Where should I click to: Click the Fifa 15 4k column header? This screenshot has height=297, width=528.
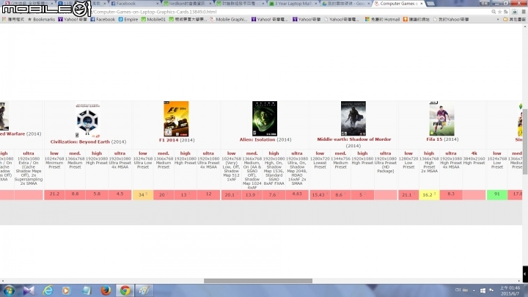(x=474, y=153)
